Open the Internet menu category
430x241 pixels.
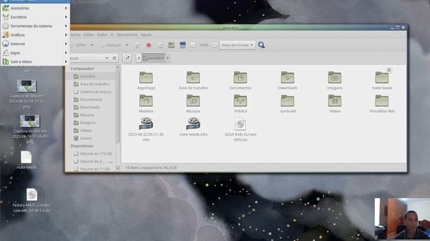[35, 44]
